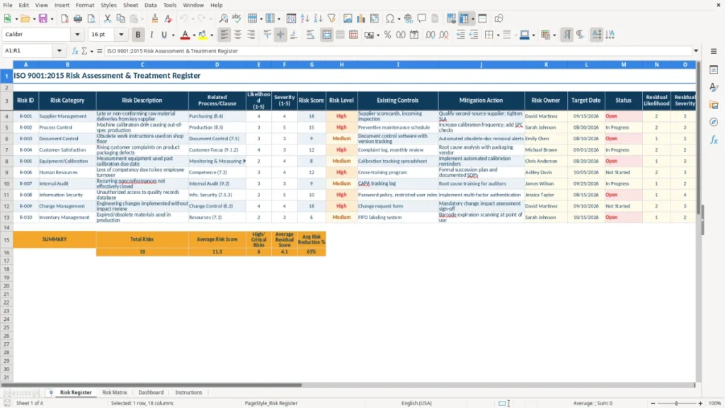Click the Clone Formatting paintbrush icon
Viewport: 725px width, 408px height.
(155, 18)
